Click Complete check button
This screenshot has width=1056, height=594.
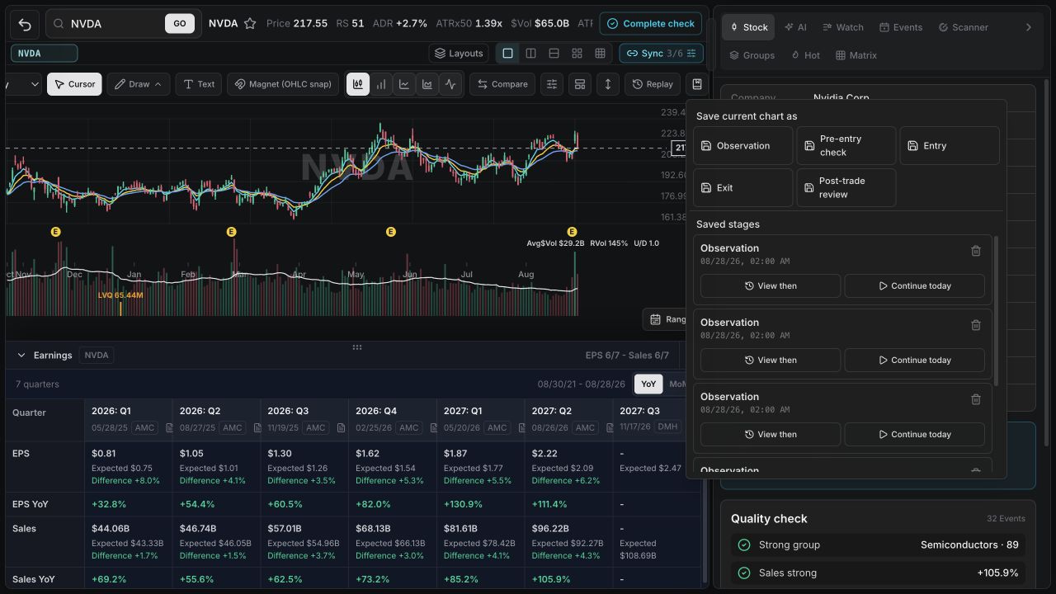click(651, 24)
